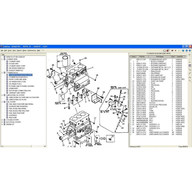Click the Item column header
The height and width of the screenshot is (192, 192).
[x=134, y=57]
